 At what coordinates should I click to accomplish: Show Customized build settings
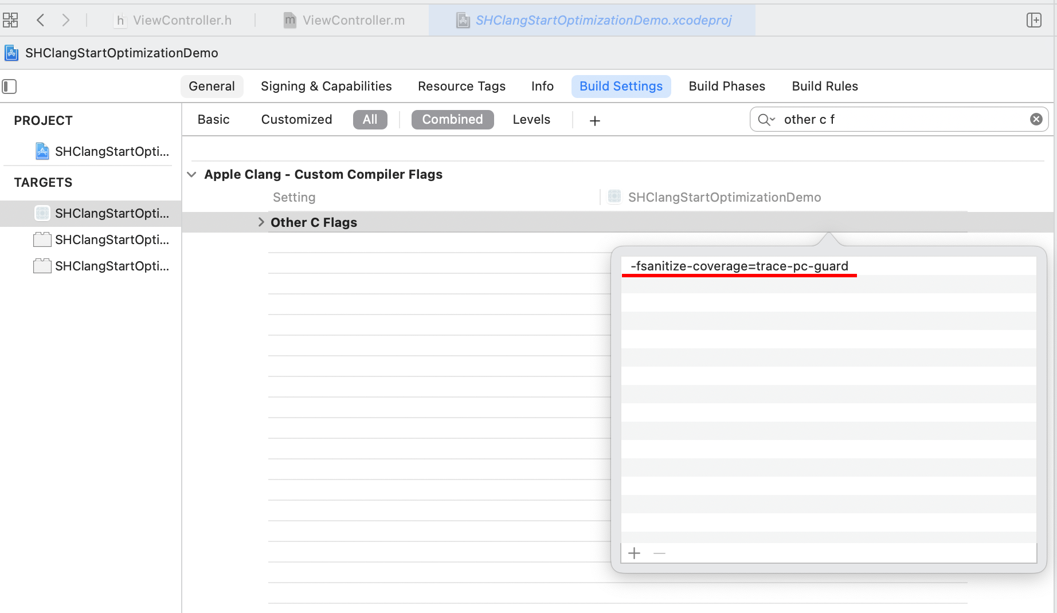296,119
